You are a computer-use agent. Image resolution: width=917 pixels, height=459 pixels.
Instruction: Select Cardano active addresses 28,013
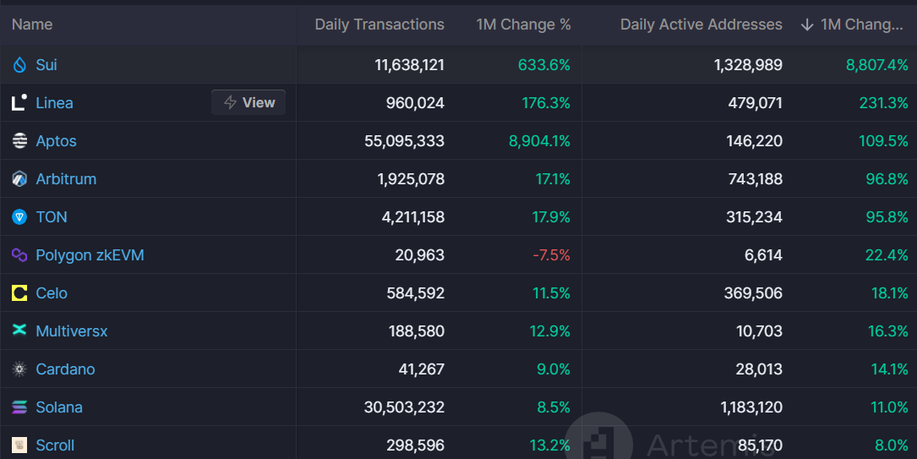759,369
